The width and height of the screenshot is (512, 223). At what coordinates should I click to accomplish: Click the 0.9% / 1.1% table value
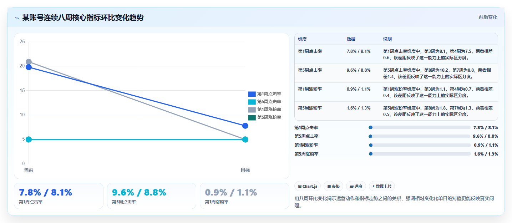(x=359, y=89)
